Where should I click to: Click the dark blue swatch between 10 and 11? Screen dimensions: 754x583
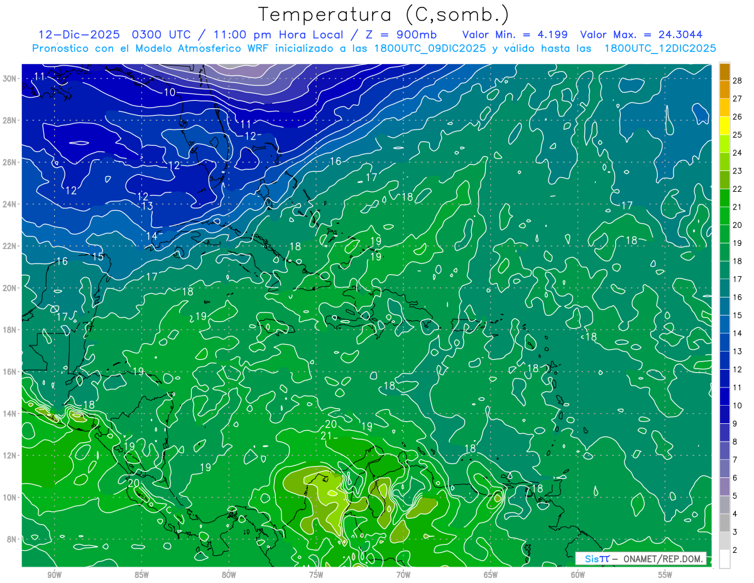[724, 396]
